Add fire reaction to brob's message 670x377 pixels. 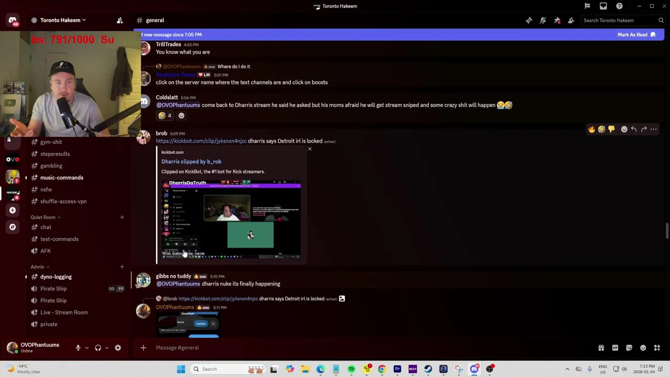tap(591, 129)
